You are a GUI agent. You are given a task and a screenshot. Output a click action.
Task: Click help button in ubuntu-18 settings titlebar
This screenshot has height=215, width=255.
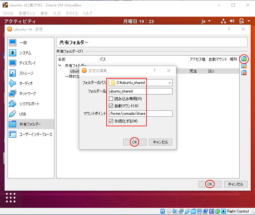click(x=229, y=29)
